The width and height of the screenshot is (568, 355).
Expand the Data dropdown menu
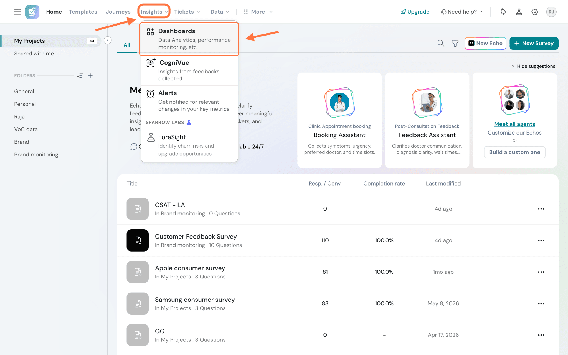tap(220, 12)
